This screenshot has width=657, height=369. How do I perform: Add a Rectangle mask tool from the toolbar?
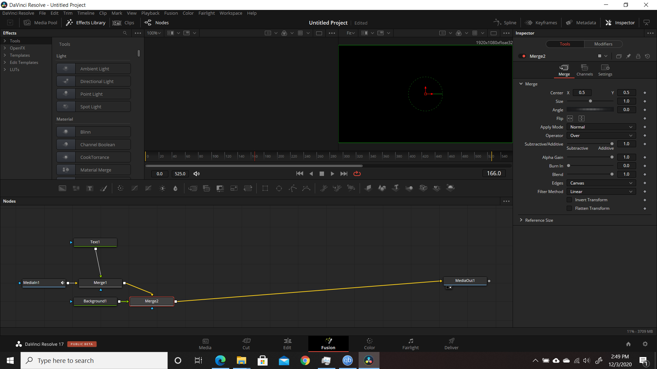pyautogui.click(x=265, y=188)
